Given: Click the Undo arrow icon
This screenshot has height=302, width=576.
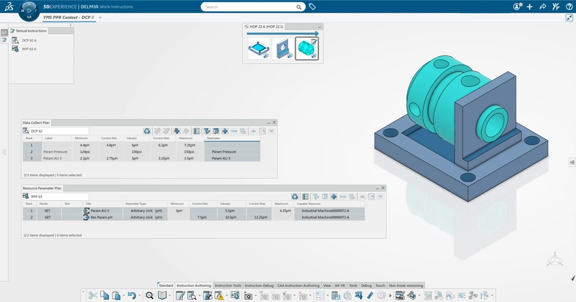Looking at the screenshot, I should (131, 295).
